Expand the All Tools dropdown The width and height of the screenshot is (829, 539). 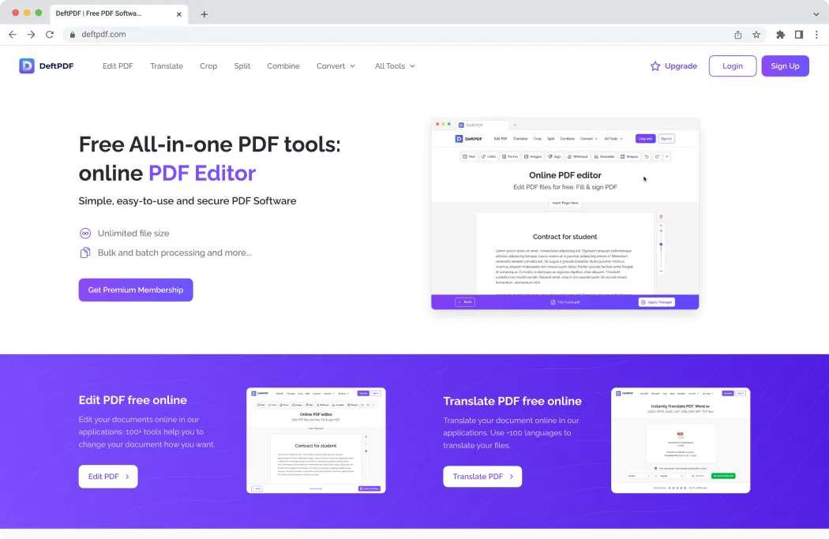pyautogui.click(x=395, y=66)
